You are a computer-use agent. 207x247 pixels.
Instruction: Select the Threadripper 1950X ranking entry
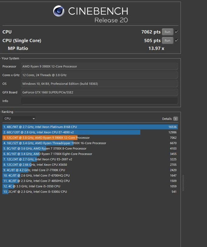(x=90, y=143)
